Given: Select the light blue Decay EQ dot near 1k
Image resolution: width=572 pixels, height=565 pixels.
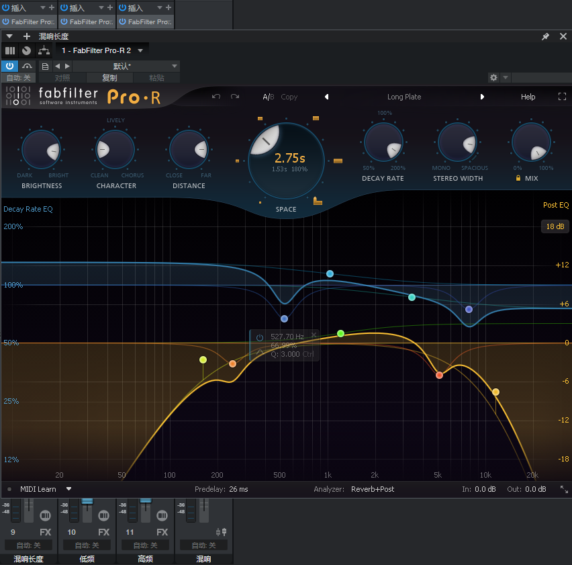Looking at the screenshot, I should click(x=330, y=273).
